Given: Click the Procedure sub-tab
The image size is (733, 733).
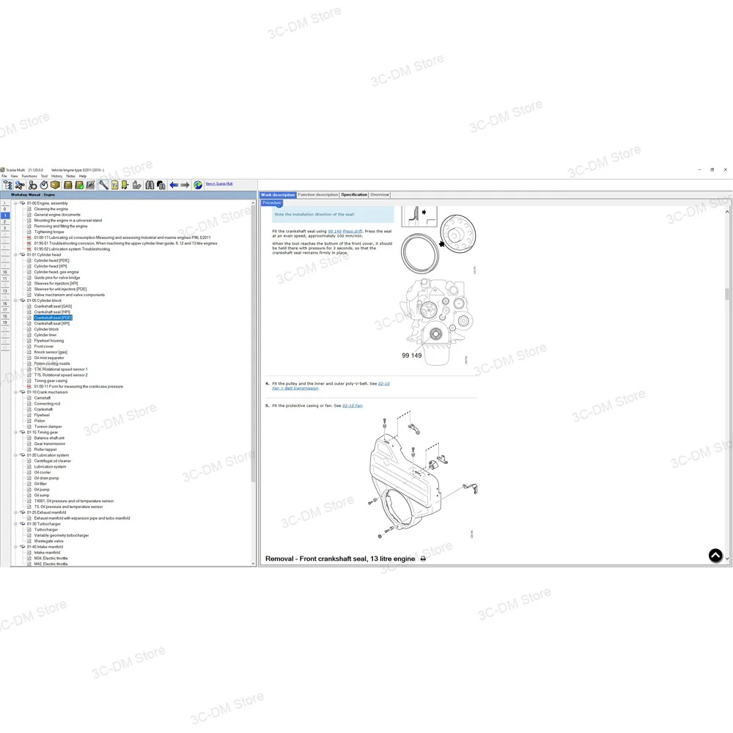Looking at the screenshot, I should [x=272, y=203].
